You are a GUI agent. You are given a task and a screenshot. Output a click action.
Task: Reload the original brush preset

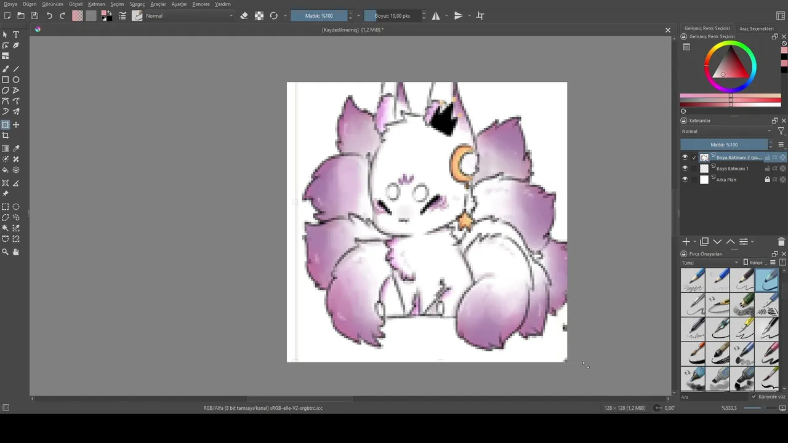click(x=274, y=16)
